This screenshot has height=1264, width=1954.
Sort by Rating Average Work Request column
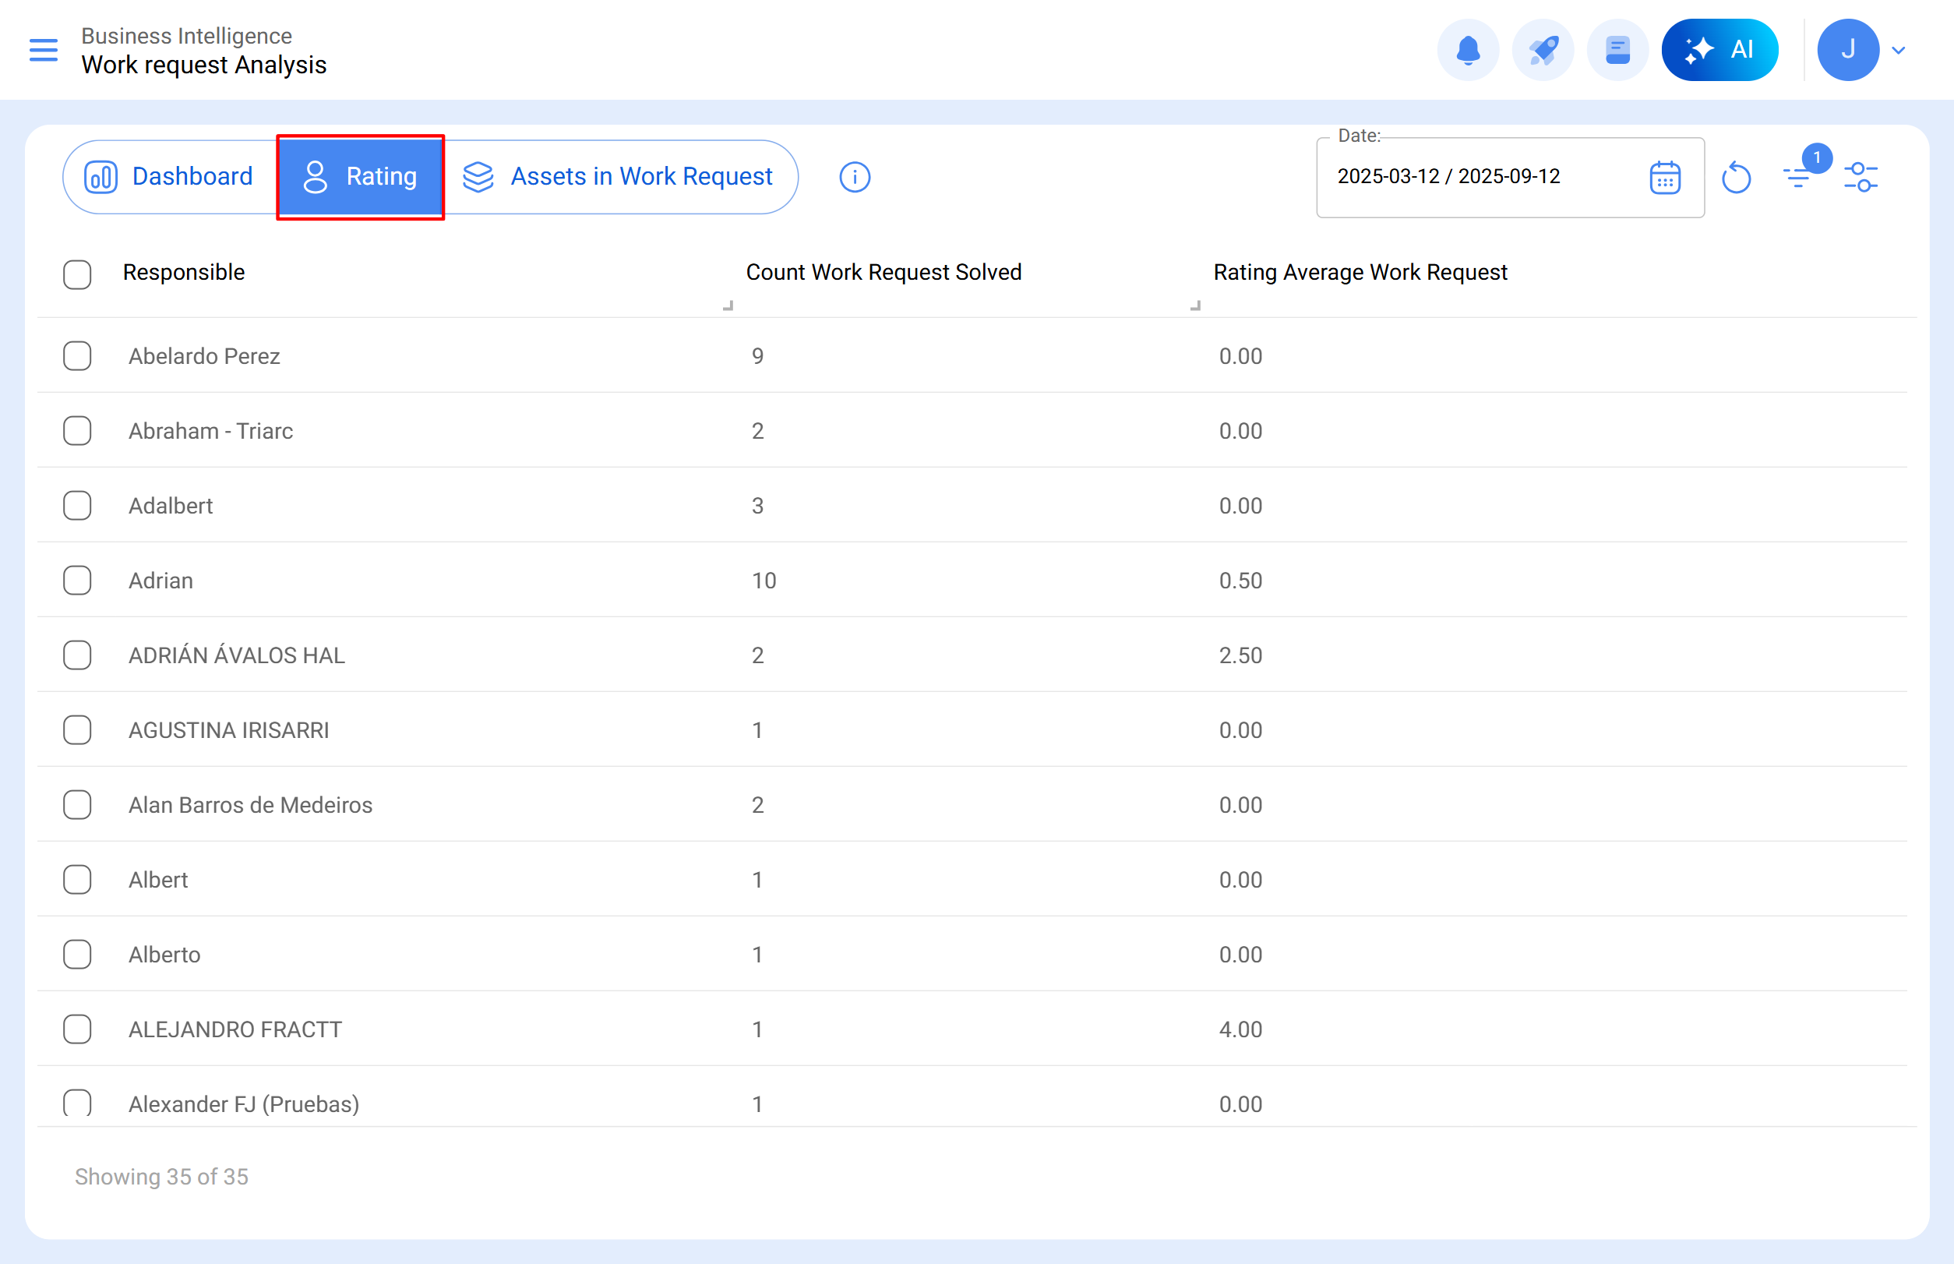coord(1360,272)
